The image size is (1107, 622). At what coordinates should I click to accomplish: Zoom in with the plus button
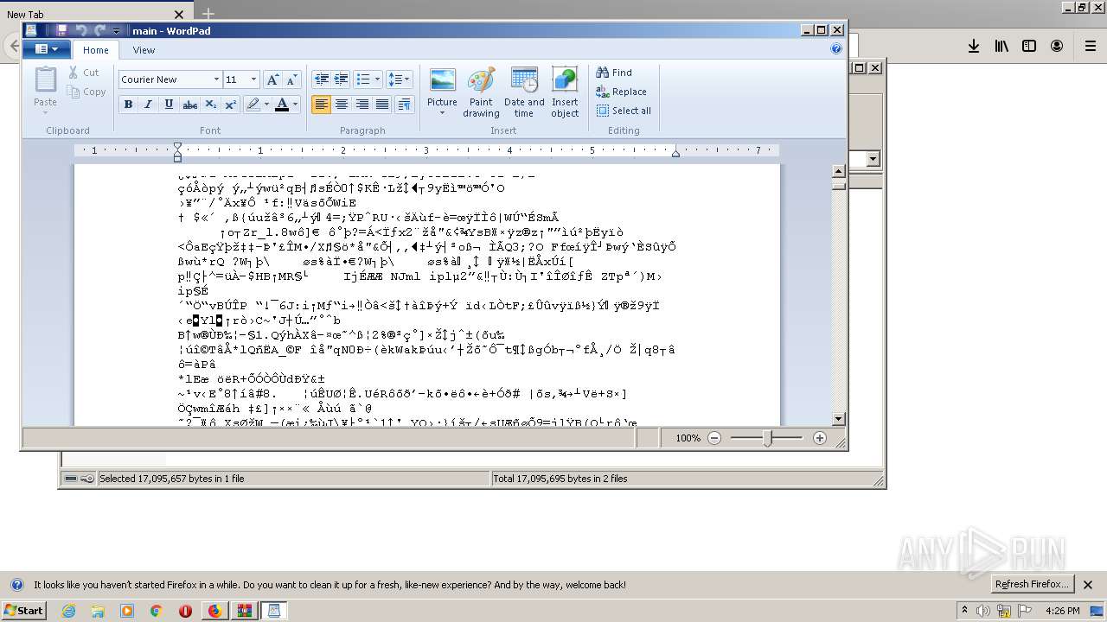[x=820, y=438]
